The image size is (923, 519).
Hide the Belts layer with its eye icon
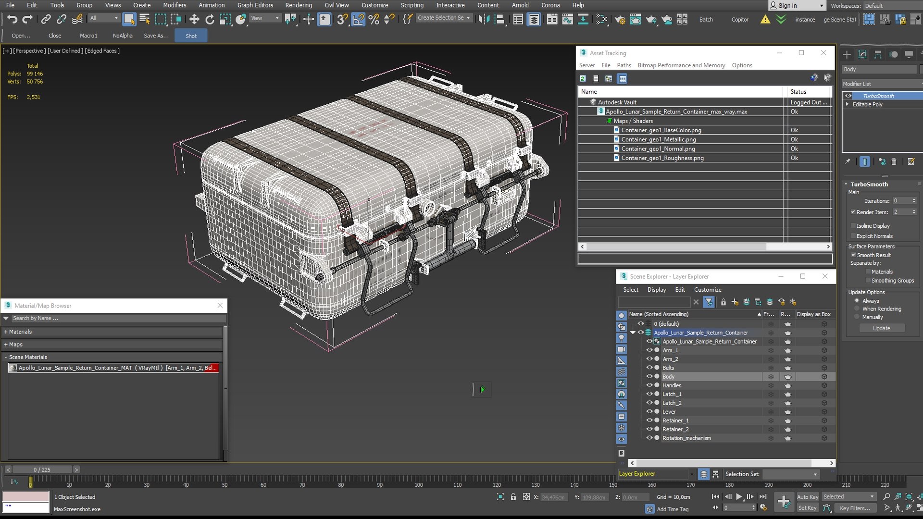649,368
